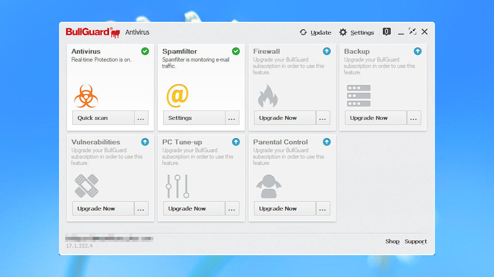This screenshot has width=494, height=277.
Task: Click Upgrade Now in PC Tune-up card
Action: 194,208
